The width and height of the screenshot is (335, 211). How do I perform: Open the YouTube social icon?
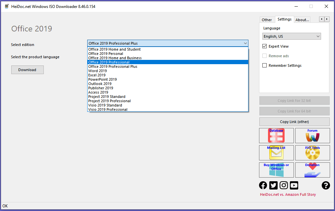pyautogui.click(x=294, y=186)
